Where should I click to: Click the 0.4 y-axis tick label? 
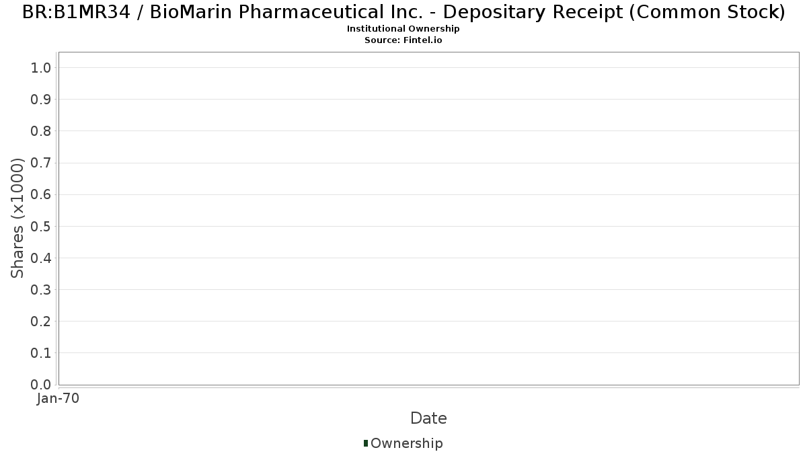point(41,258)
